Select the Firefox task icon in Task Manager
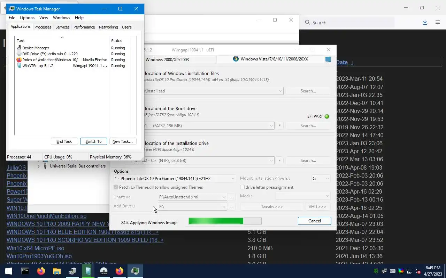 coord(19,60)
